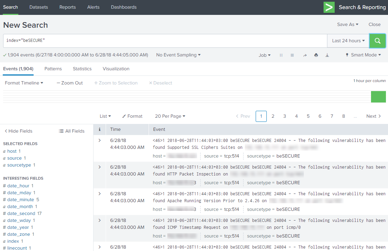Click the Close button

[x=374, y=25]
